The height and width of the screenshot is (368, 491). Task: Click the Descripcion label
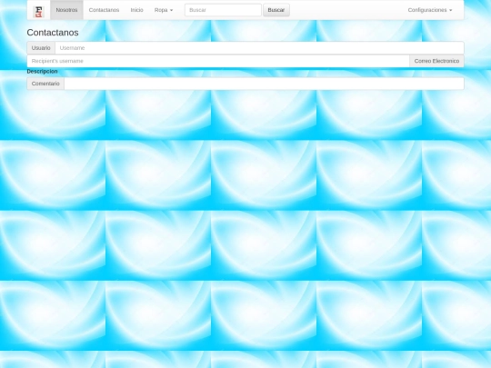42,72
